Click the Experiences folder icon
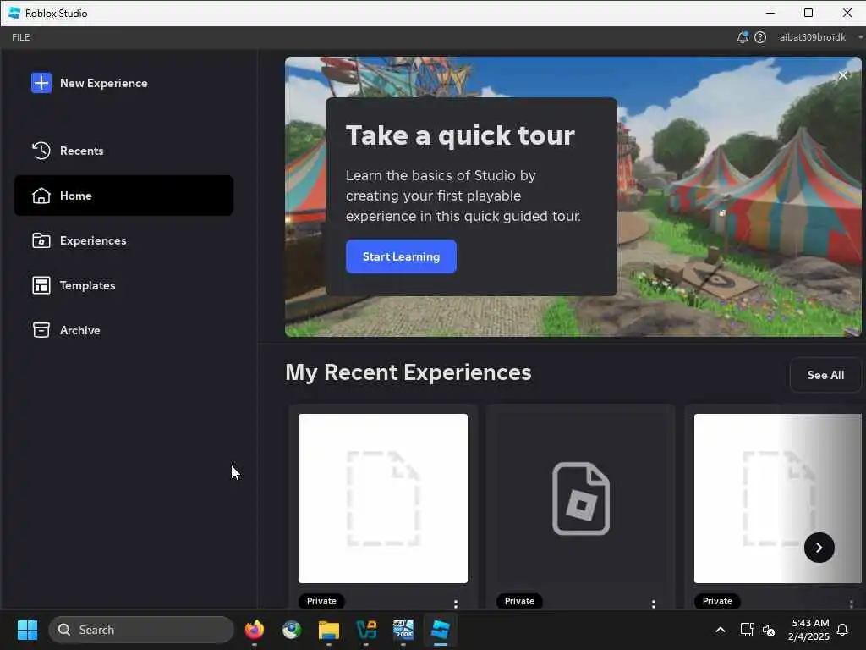 tap(41, 240)
